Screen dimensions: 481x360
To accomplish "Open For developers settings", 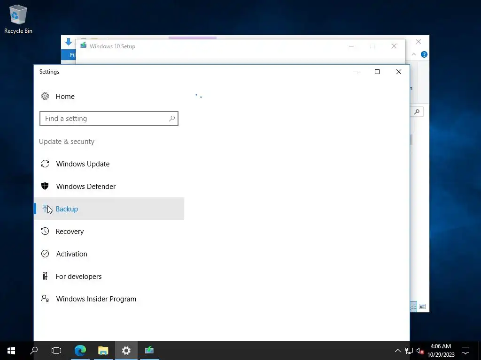I will pyautogui.click(x=109, y=277).
